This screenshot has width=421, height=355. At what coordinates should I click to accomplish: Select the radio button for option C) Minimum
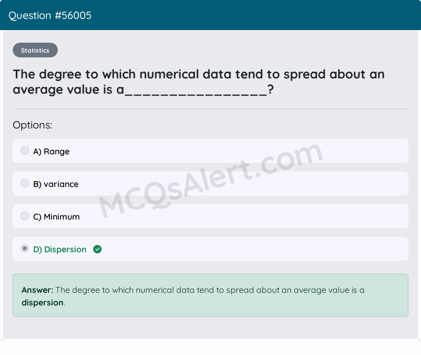tap(25, 215)
